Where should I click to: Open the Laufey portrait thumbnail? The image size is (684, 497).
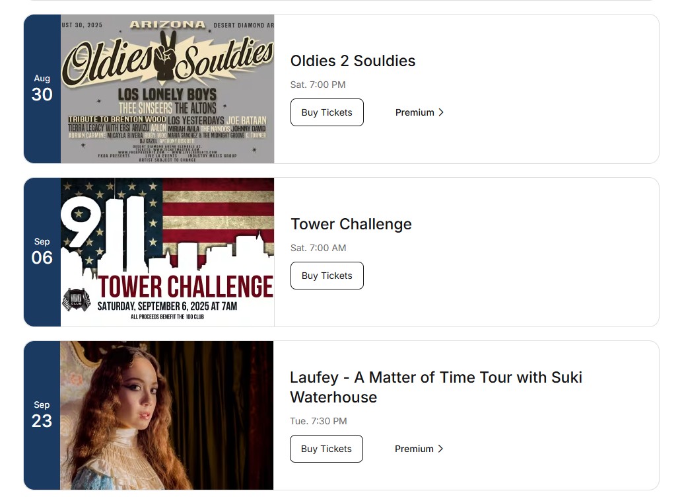pyautogui.click(x=166, y=415)
